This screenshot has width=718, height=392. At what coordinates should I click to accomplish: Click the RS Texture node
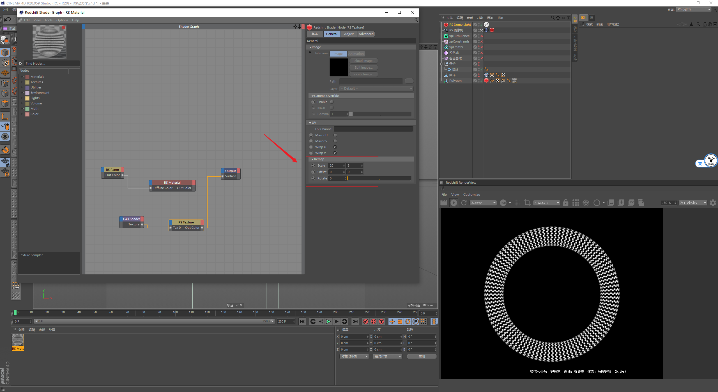click(x=186, y=222)
